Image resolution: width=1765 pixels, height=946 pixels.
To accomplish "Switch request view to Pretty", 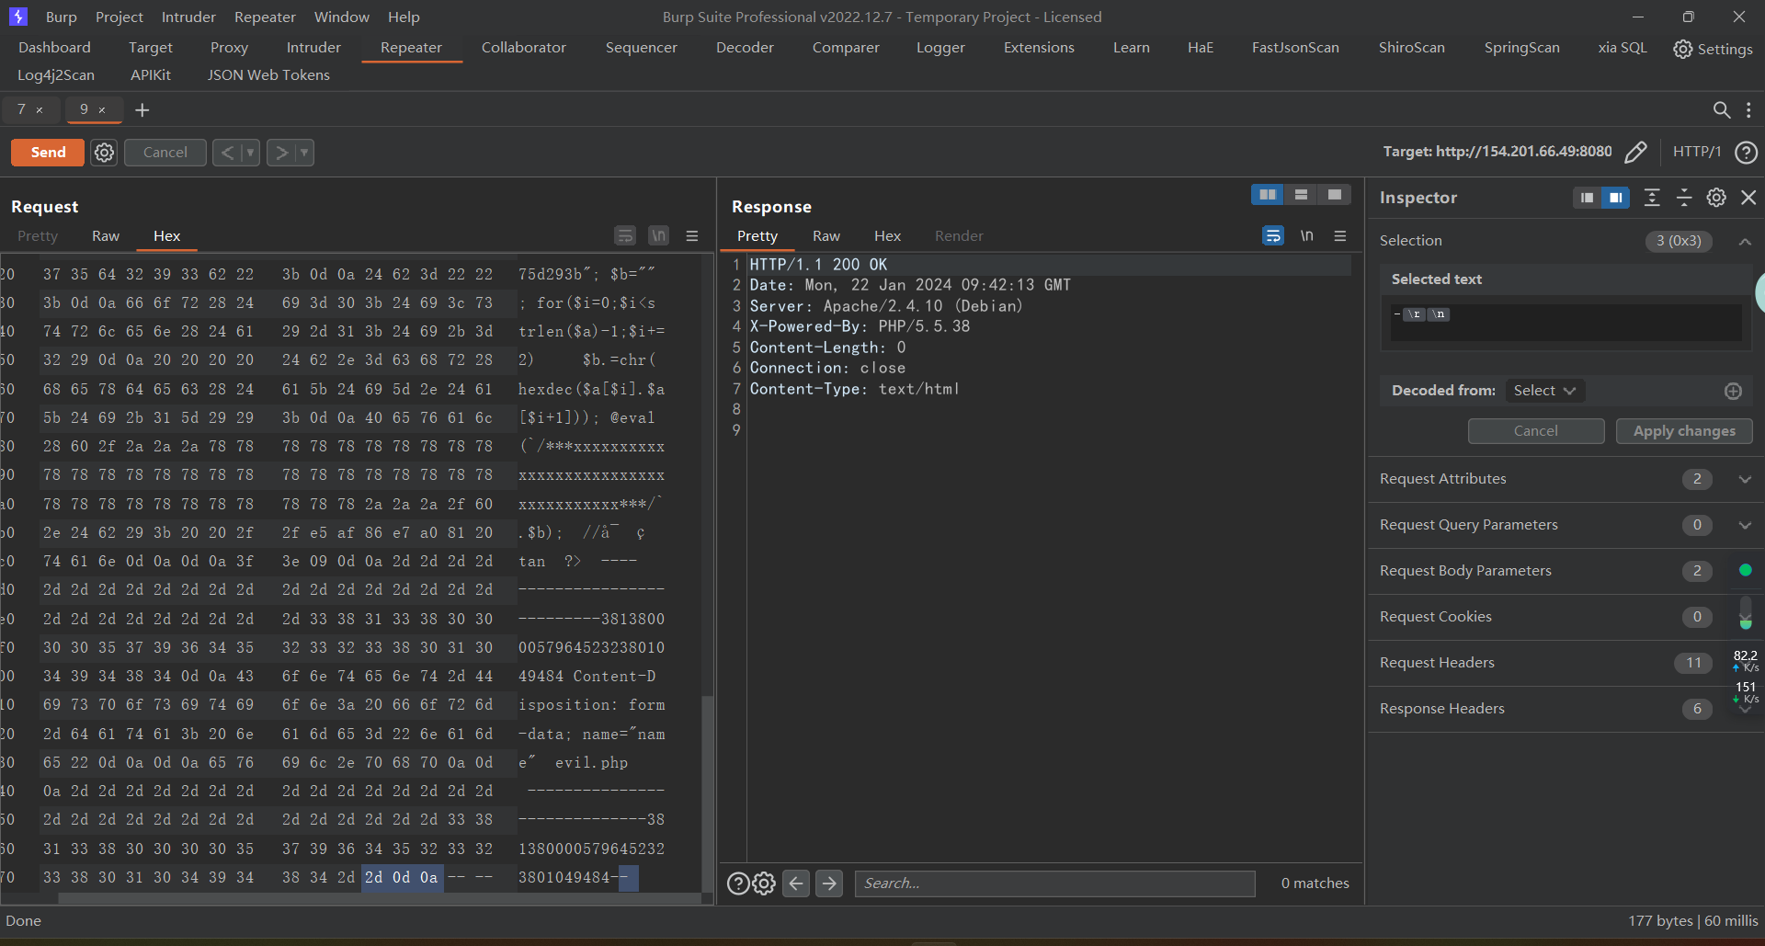I will point(38,236).
